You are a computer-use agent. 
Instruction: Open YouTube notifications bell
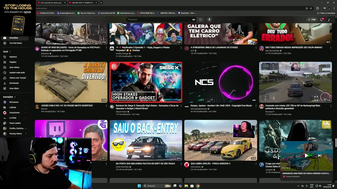pyautogui.click(x=322, y=19)
